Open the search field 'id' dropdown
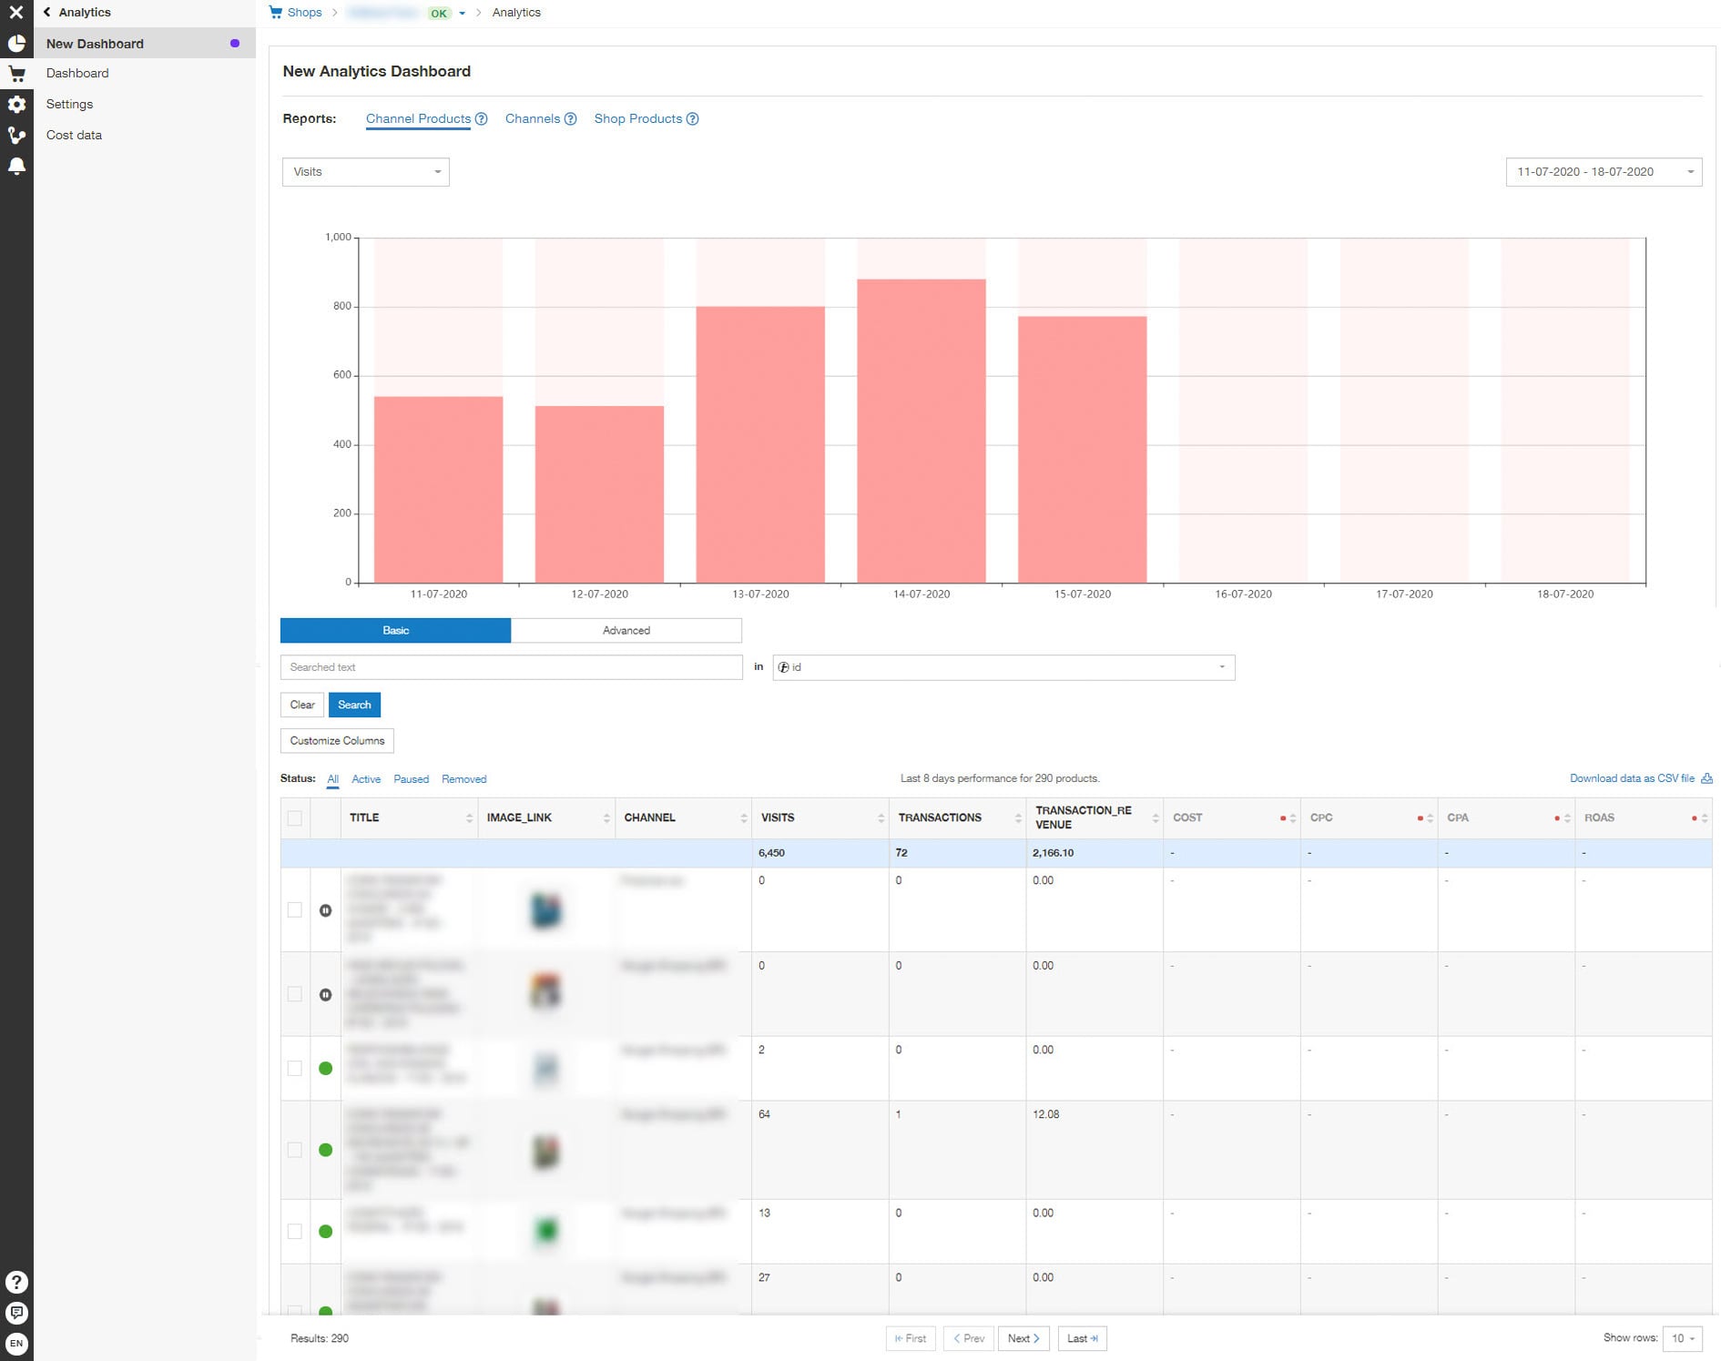The width and height of the screenshot is (1721, 1361). 1003,667
